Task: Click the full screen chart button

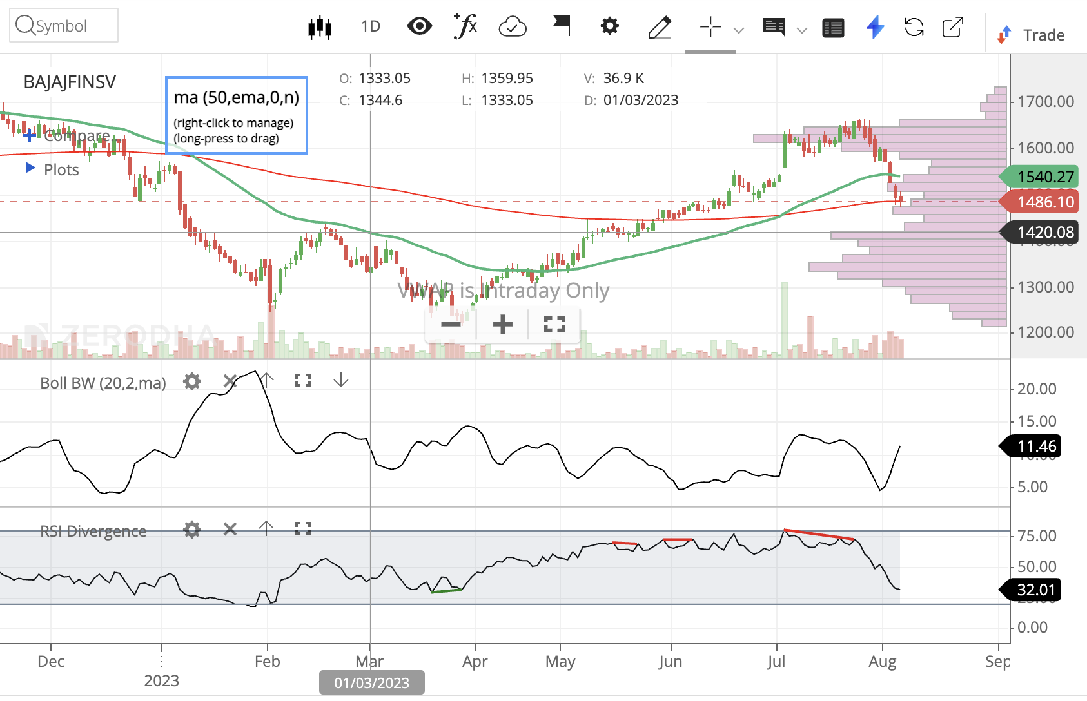Action: (554, 323)
